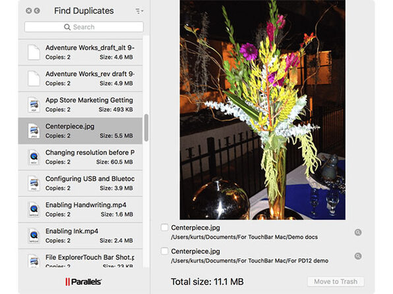Check the Centerpiece.jpg in Demo docs
Viewport: 393px width, 294px height.
click(x=164, y=228)
